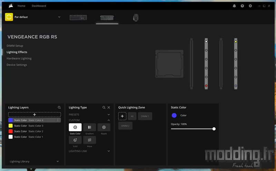Screen dimensions: 276x171
Task: Add a new quick lighting zone
Action: pos(122,116)
